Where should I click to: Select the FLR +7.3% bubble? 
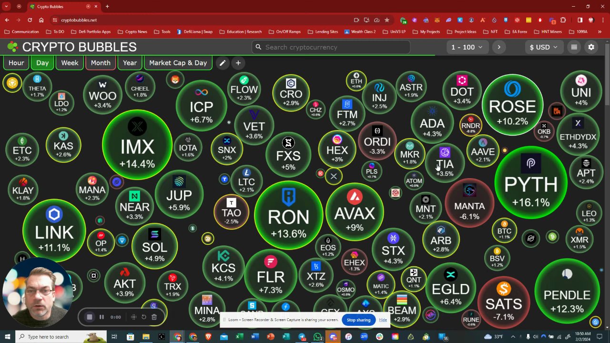pyautogui.click(x=270, y=276)
